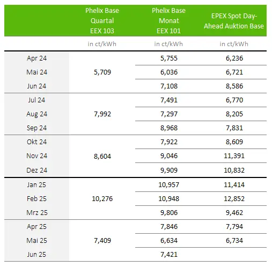The image size is (272, 267).
Task: Select the Jan 25 row label
Action: coord(36,184)
